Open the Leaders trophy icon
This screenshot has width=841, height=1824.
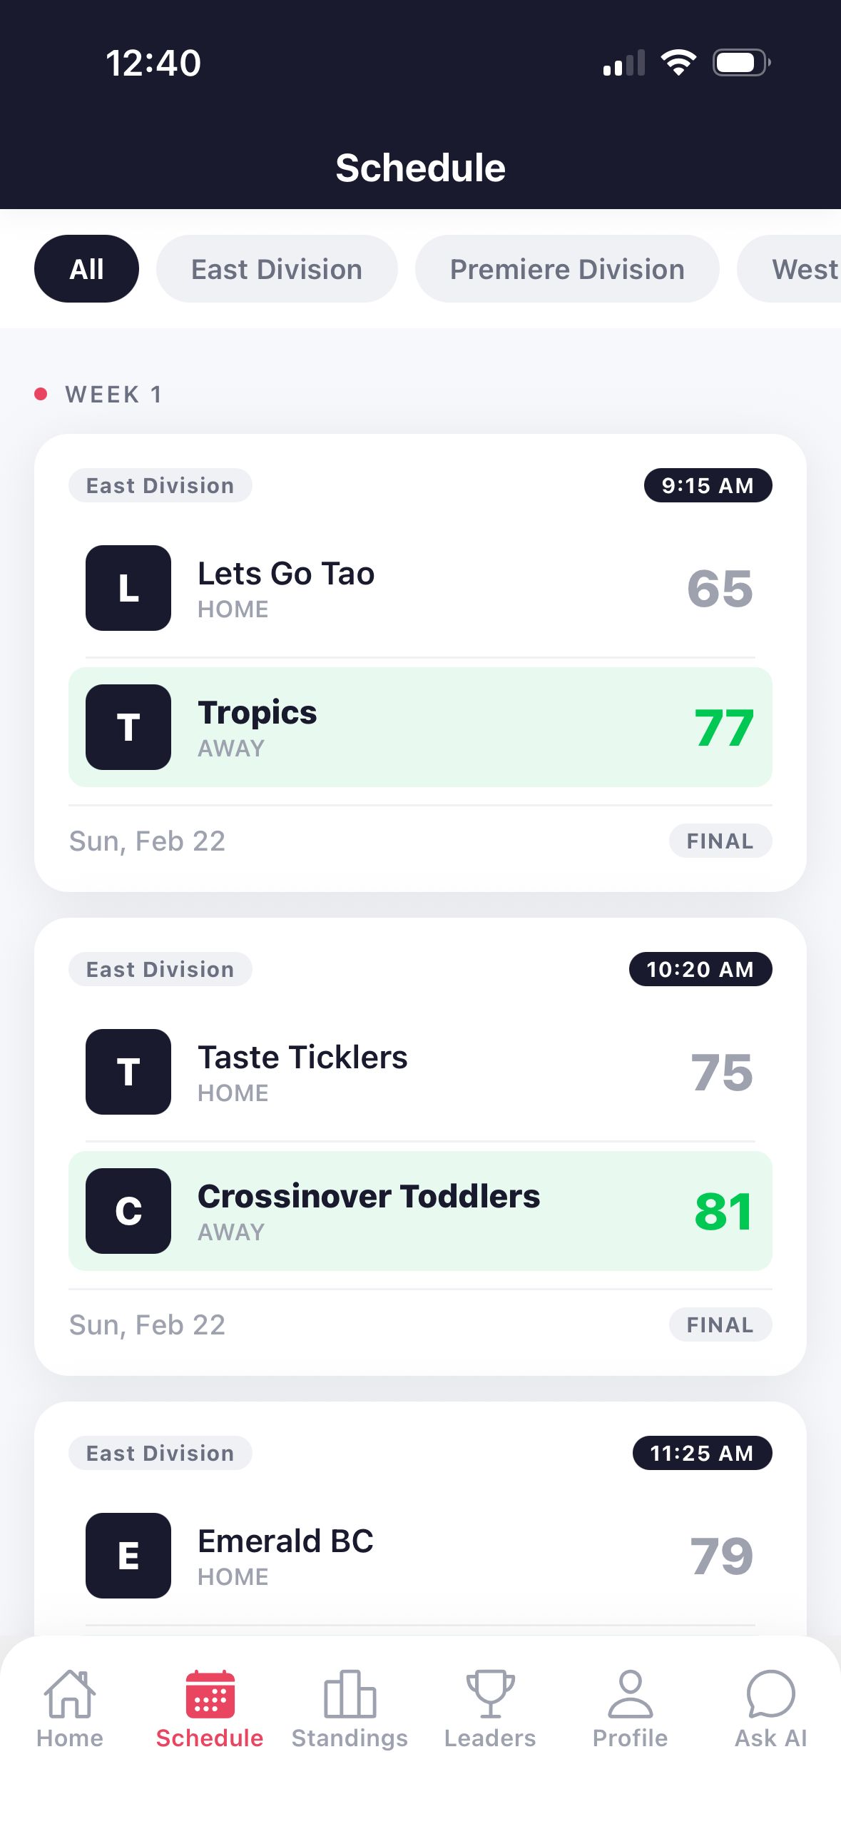[x=490, y=1693]
